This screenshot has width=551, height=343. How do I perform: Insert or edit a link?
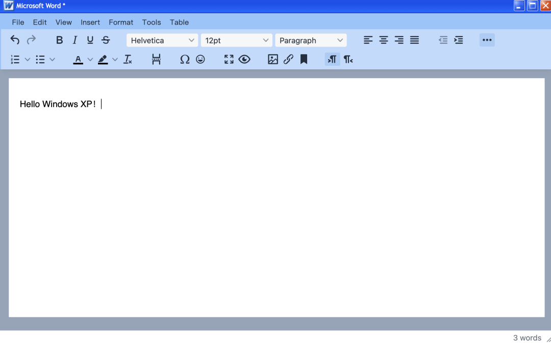pos(288,59)
